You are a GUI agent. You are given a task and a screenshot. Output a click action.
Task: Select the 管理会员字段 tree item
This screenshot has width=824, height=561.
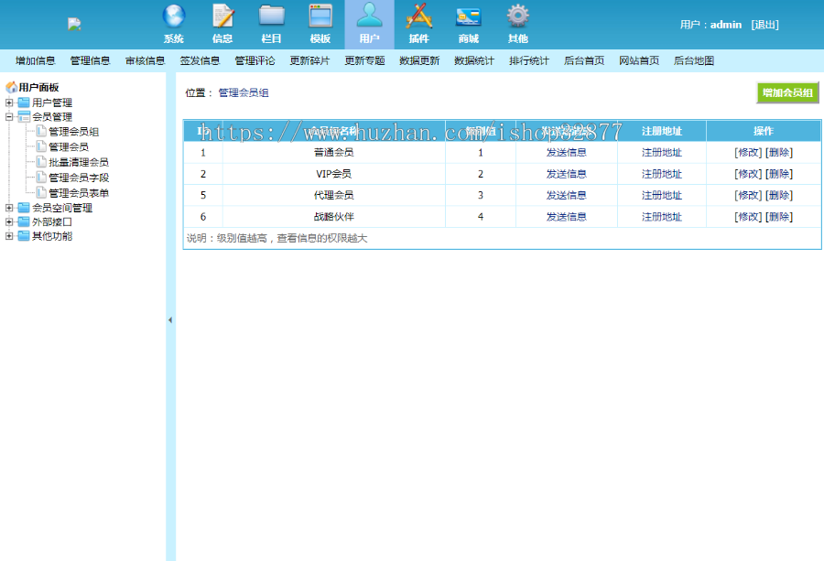79,178
